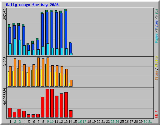
Task: Click day 23 on the x-axis
Action: 112,122
